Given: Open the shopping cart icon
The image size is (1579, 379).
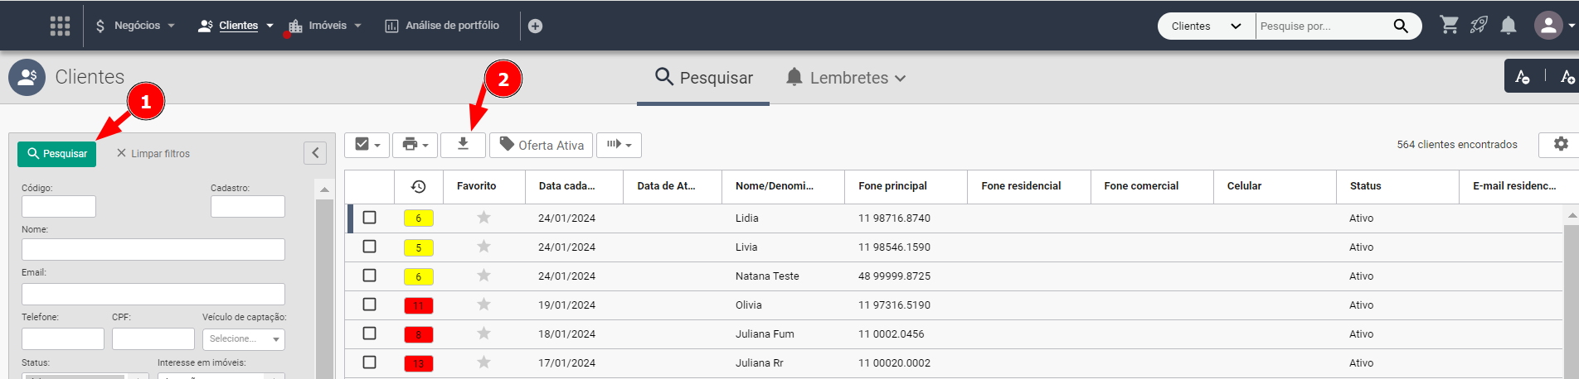Looking at the screenshot, I should coord(1449,26).
